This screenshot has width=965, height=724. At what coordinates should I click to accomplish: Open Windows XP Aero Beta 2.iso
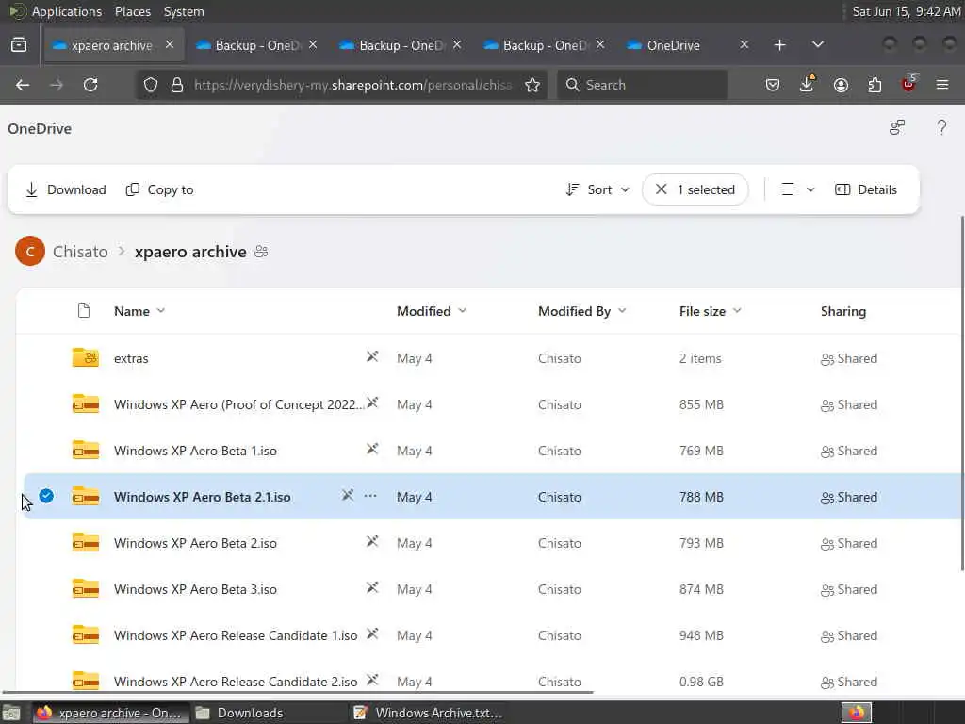tap(195, 543)
